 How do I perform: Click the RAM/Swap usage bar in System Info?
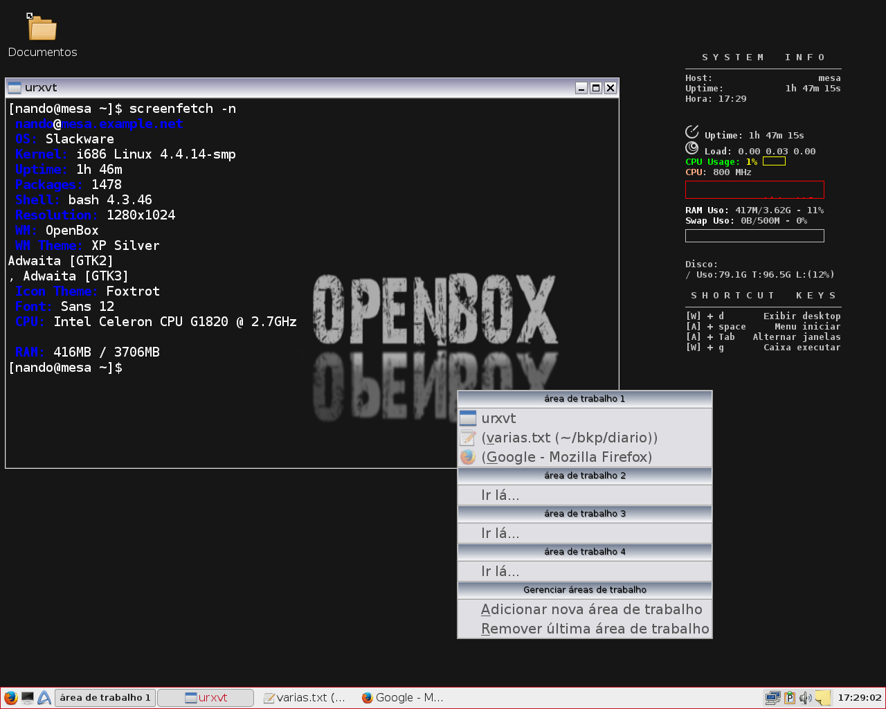click(754, 235)
